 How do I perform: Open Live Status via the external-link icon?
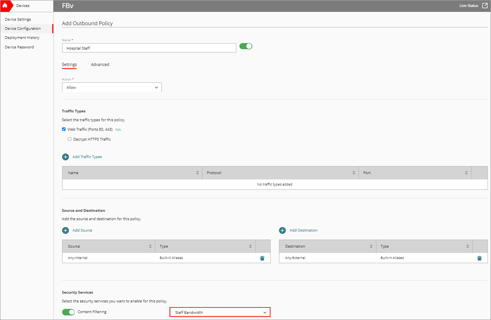click(485, 6)
